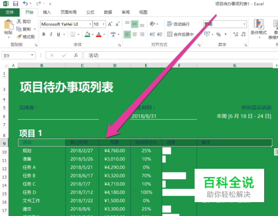Viewport: 278px width, 216px height.
Task: Apply percent style format
Action: click(x=219, y=34)
